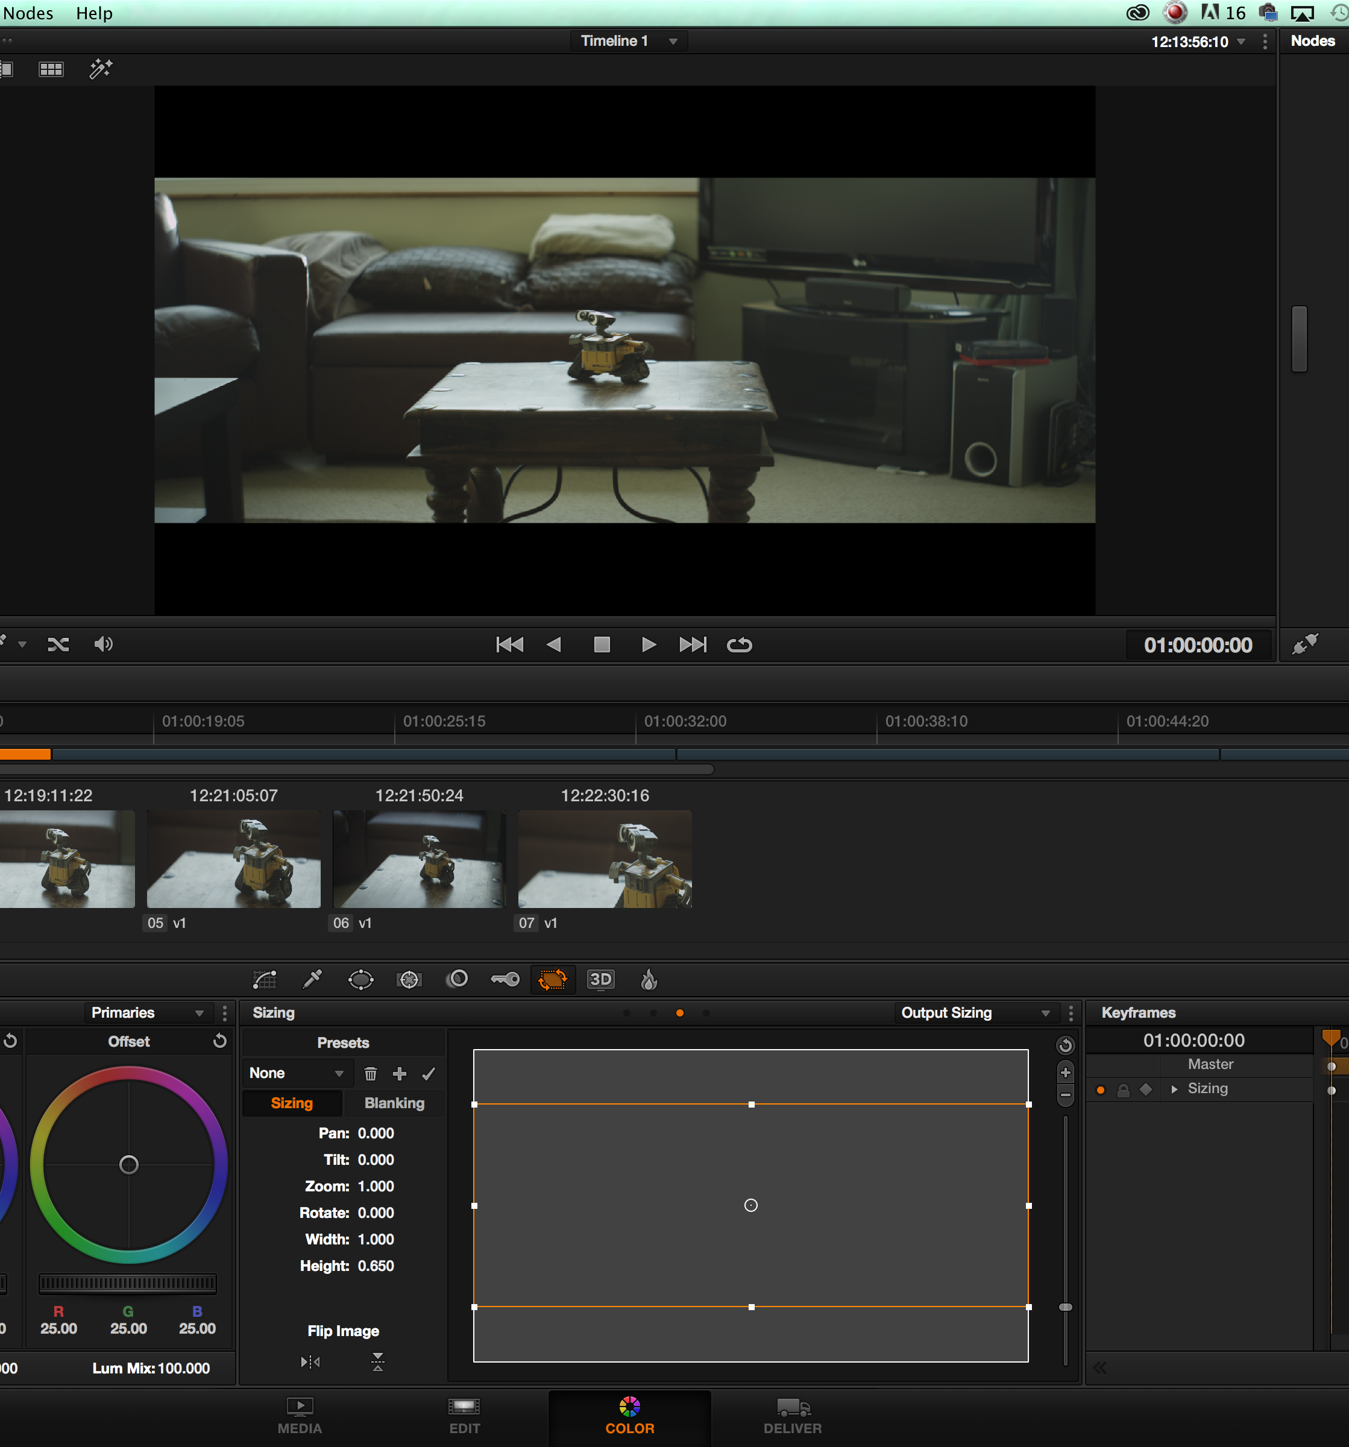Open the 3D stereoscopic palette
The image size is (1349, 1447).
(601, 980)
